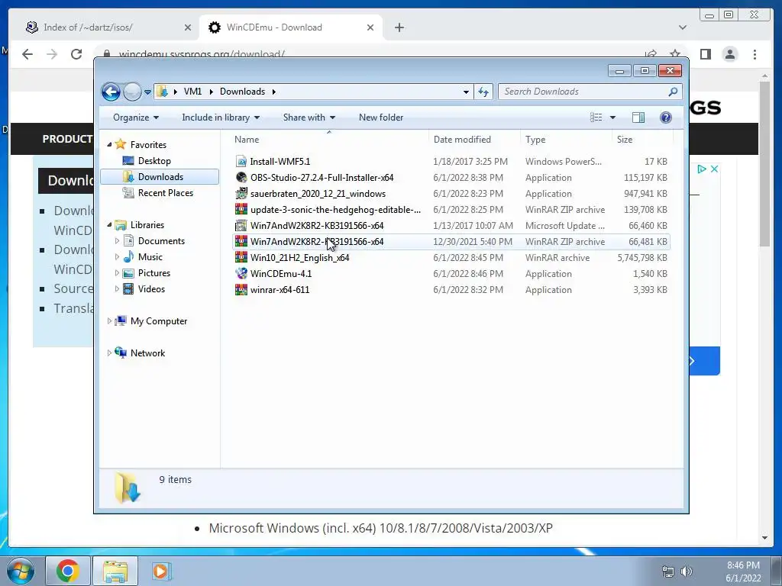Click the volume speaker tray icon
The image size is (782, 586).
(687, 572)
